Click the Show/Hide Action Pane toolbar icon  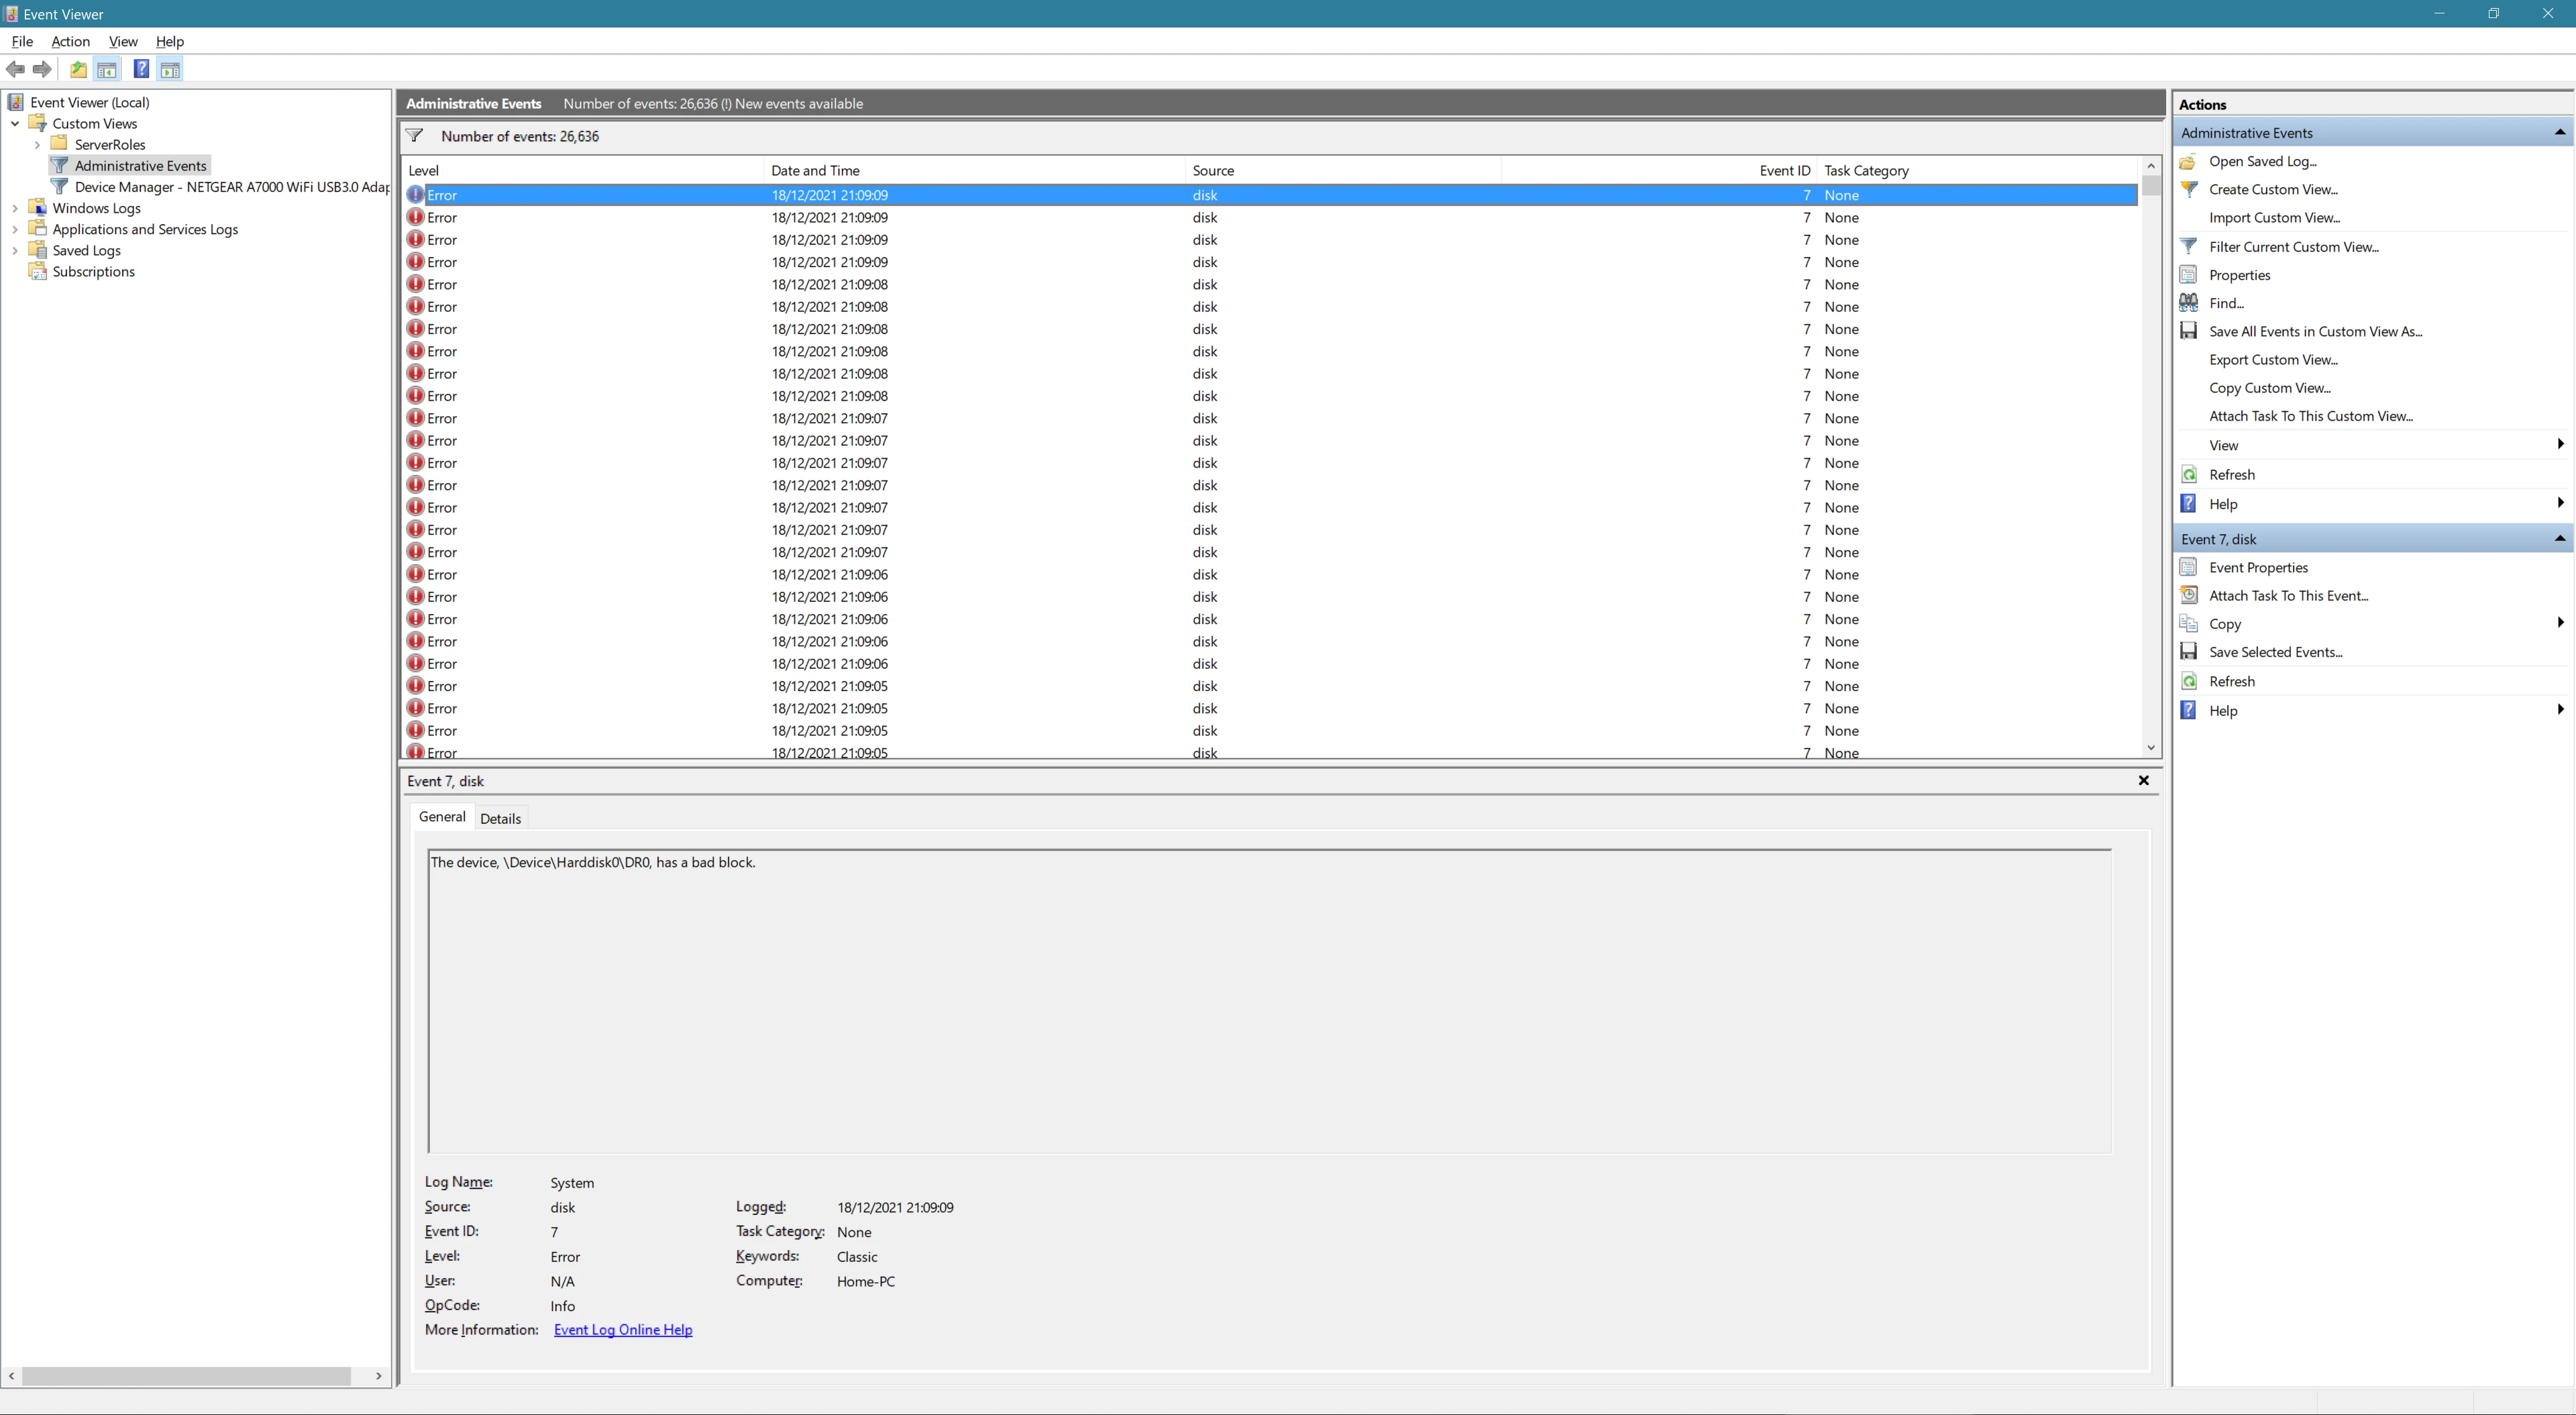pos(170,68)
